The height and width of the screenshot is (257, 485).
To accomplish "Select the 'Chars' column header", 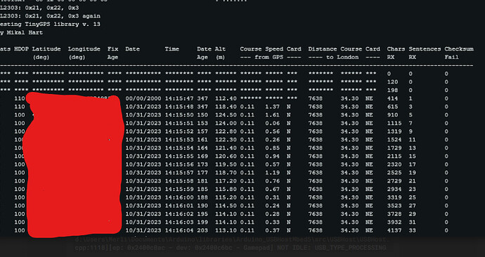I will [x=396, y=49].
